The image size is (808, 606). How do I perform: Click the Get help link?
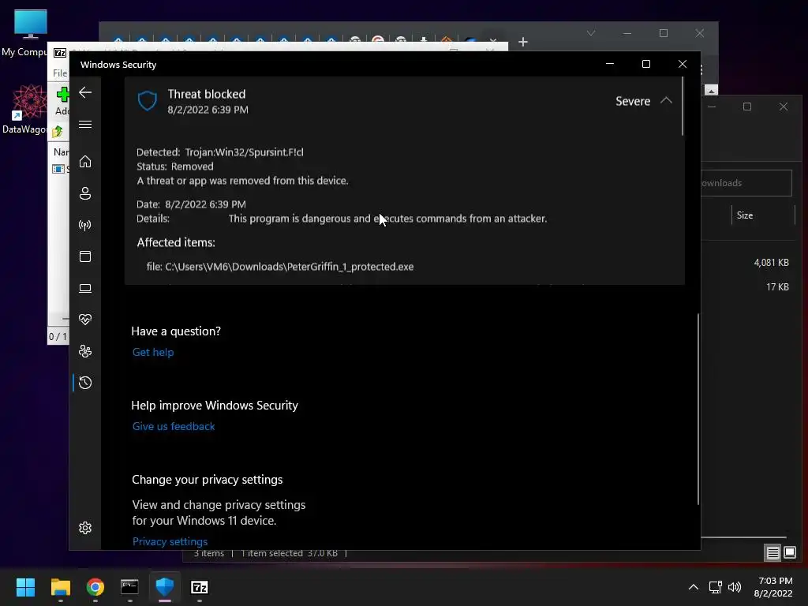pyautogui.click(x=153, y=352)
